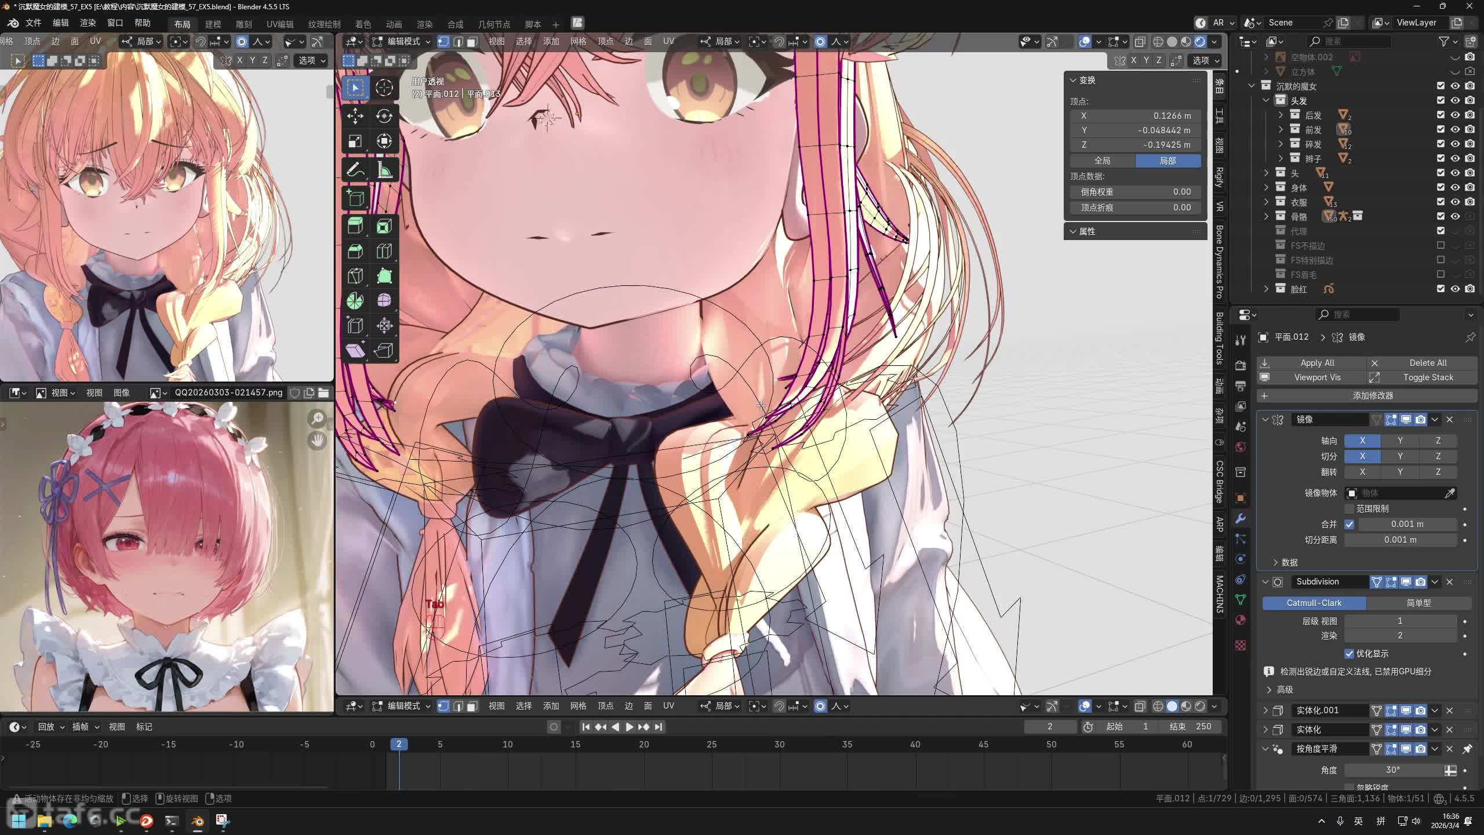
Task: Enable the 范围限制 clipping checkbox
Action: click(x=1350, y=509)
